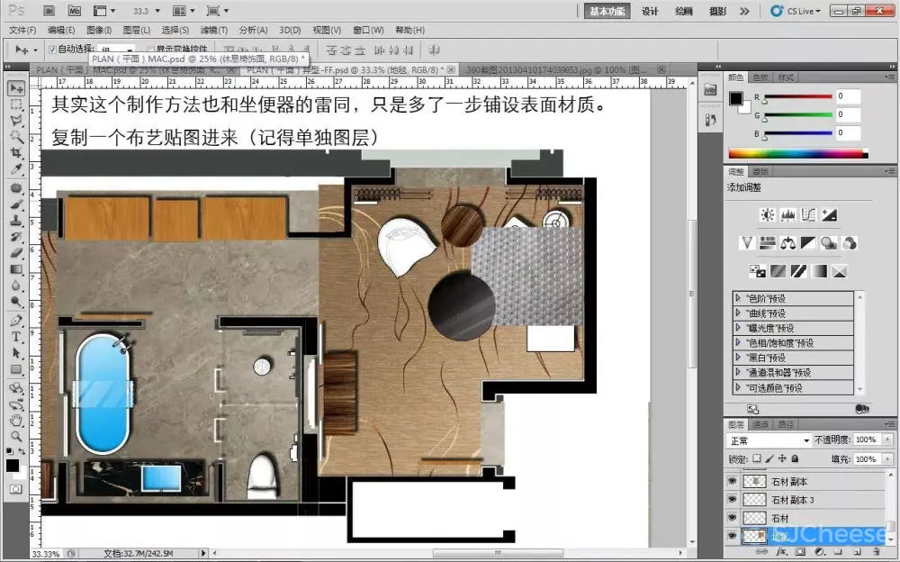Toggle the 自动选择 checkbox
Screen dimensions: 900x562
[52, 49]
